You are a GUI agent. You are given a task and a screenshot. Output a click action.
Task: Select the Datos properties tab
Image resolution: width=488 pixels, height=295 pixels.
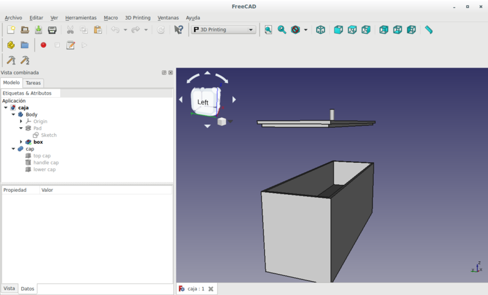(x=28, y=288)
